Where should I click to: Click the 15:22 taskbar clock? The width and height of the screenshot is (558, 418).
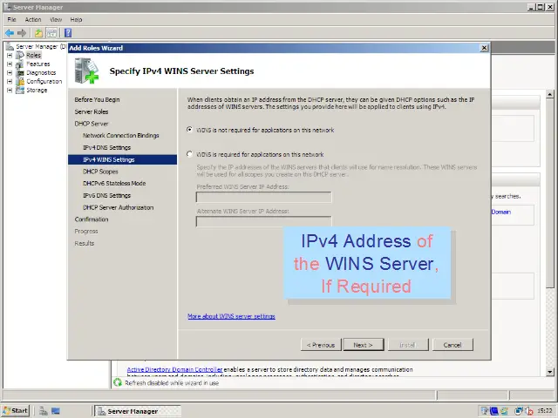pyautogui.click(x=545, y=411)
